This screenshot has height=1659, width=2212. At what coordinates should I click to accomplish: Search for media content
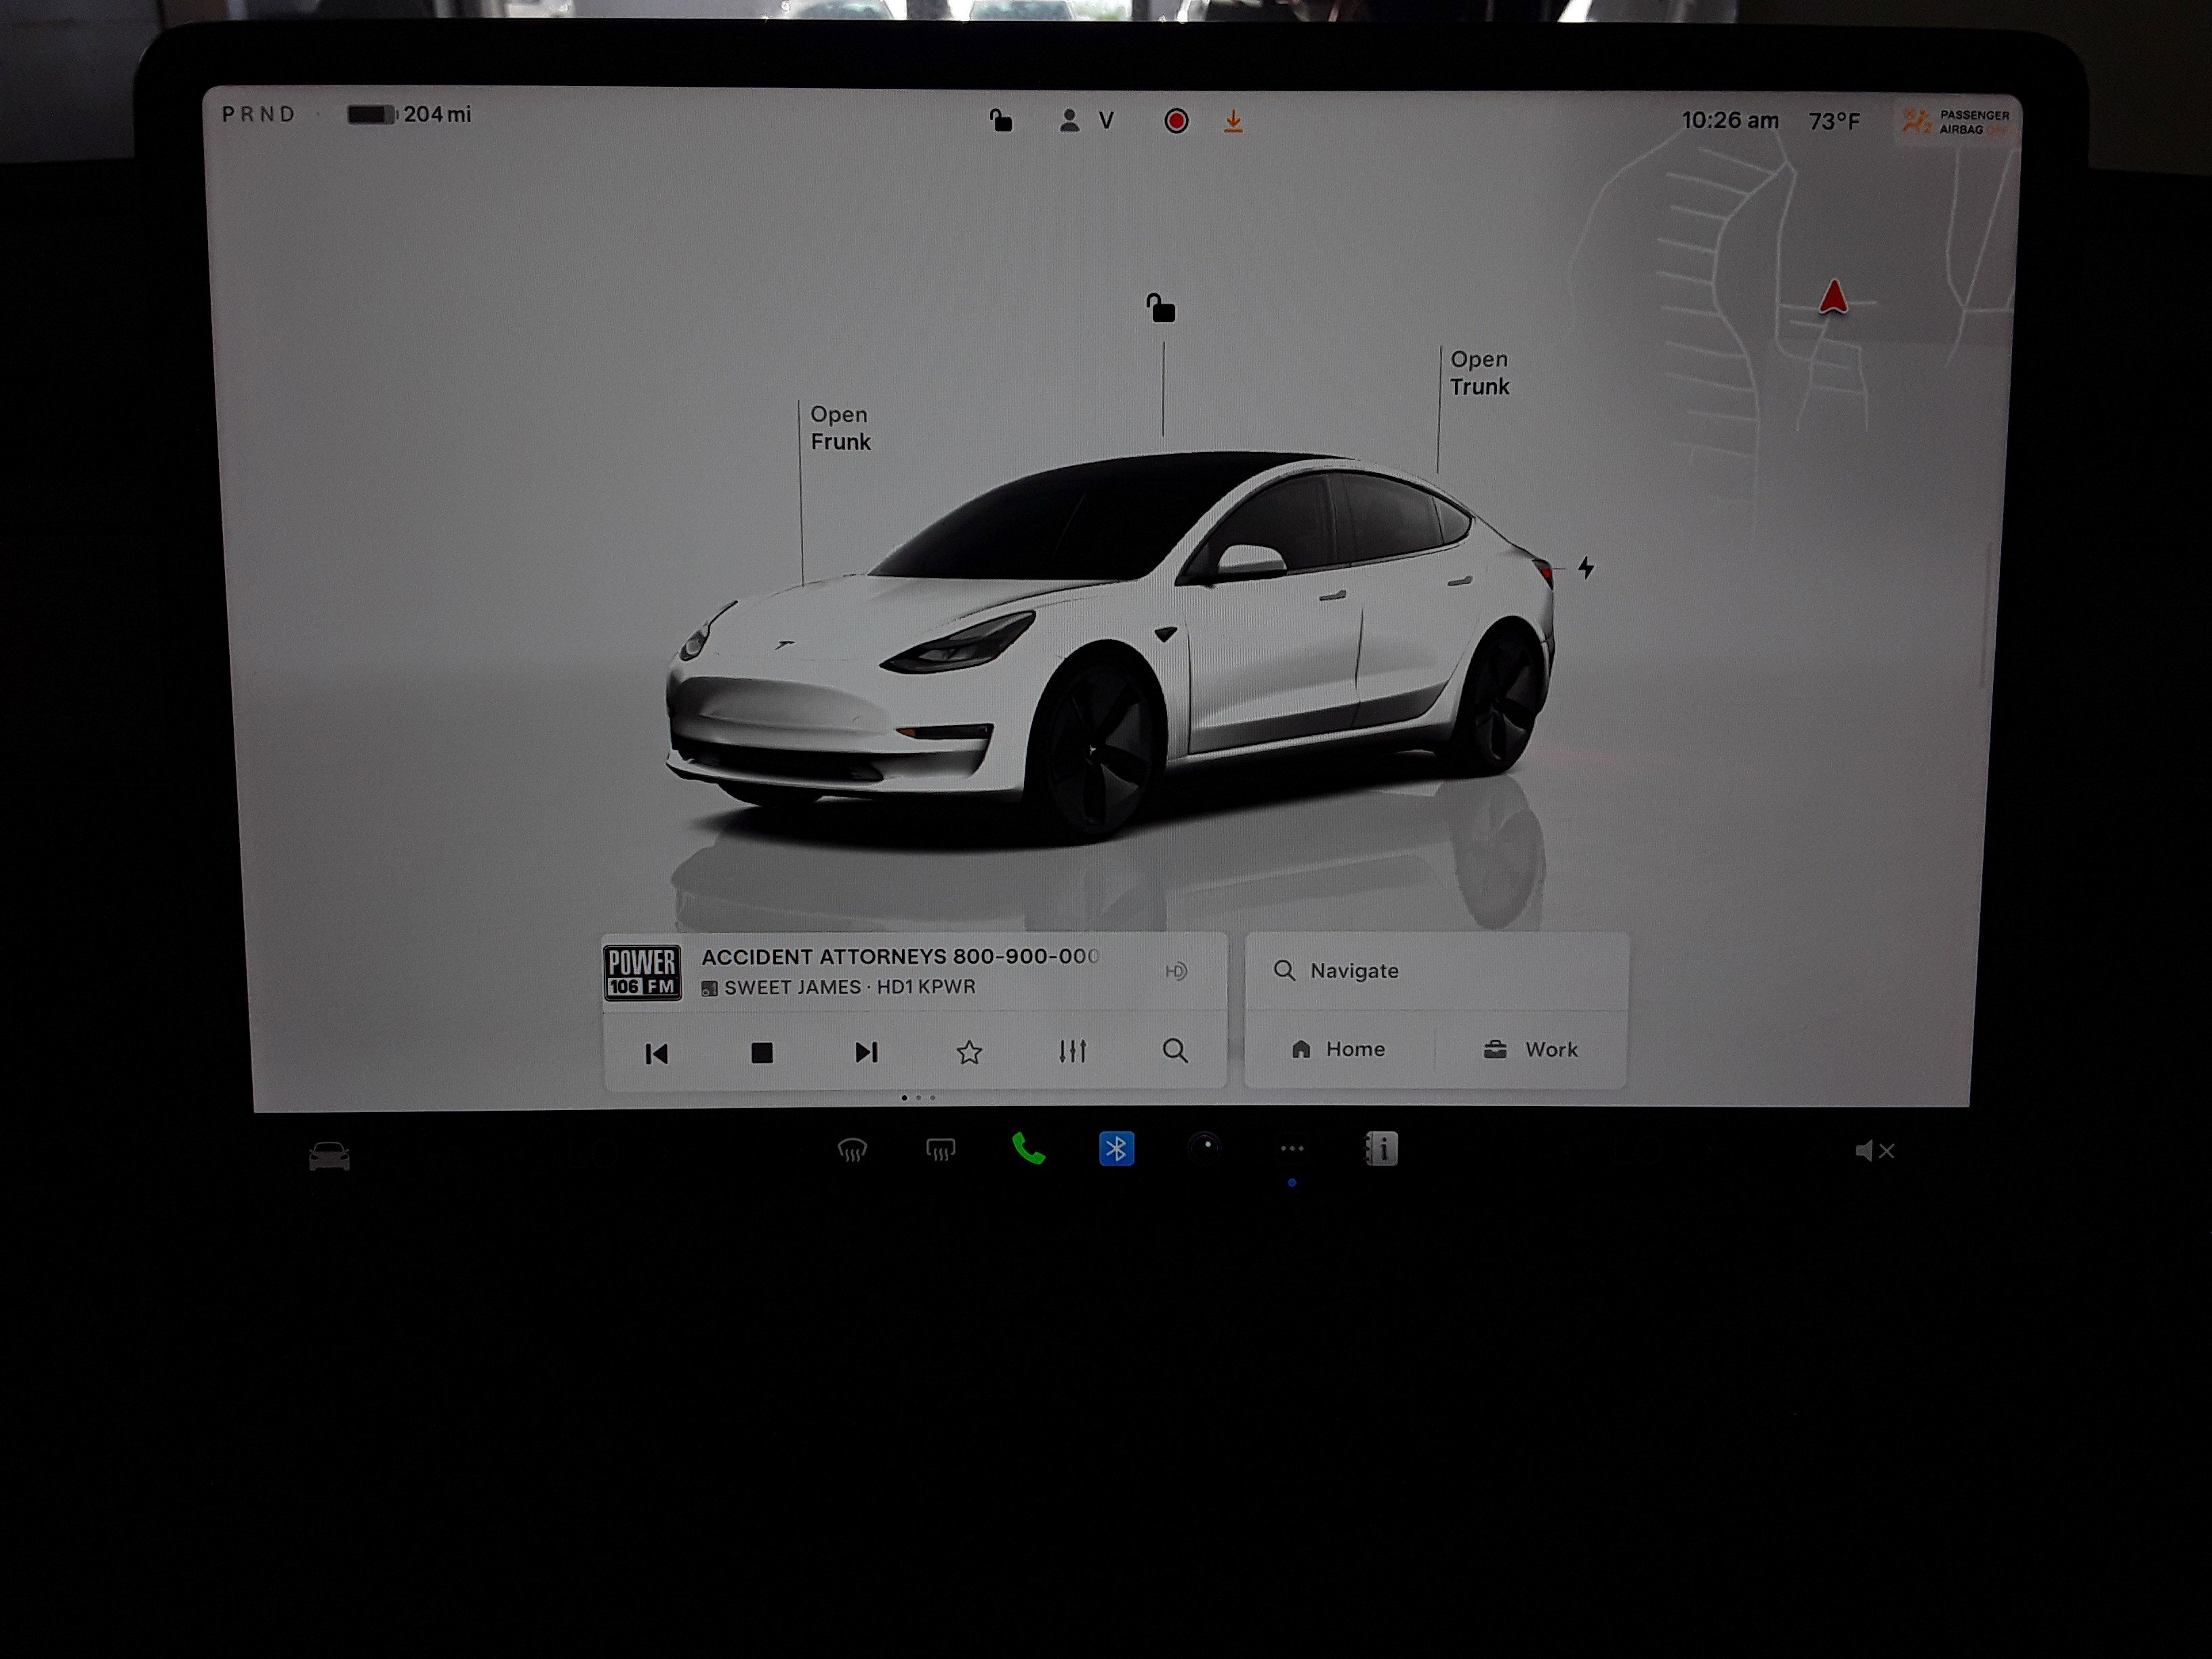click(x=1175, y=1052)
